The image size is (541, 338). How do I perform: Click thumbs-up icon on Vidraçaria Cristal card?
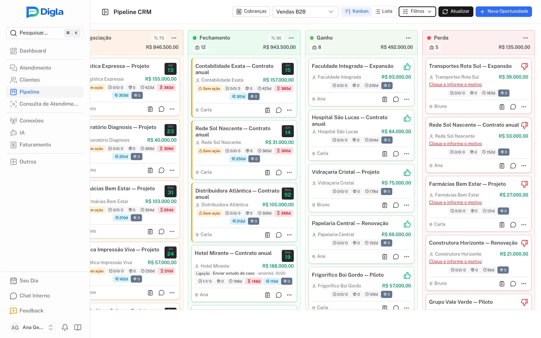(407, 173)
